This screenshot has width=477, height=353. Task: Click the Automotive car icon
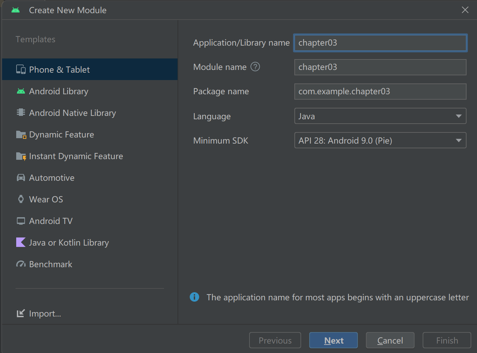21,178
